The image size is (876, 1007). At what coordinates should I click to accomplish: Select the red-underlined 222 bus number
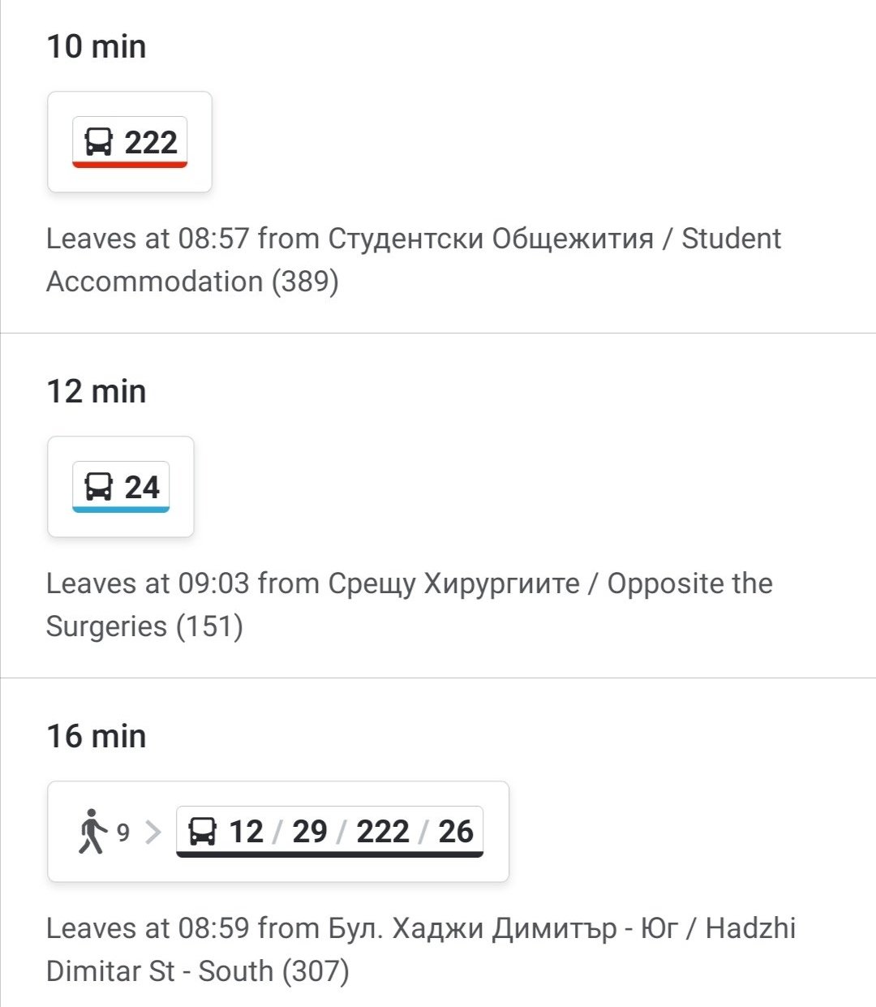151,142
